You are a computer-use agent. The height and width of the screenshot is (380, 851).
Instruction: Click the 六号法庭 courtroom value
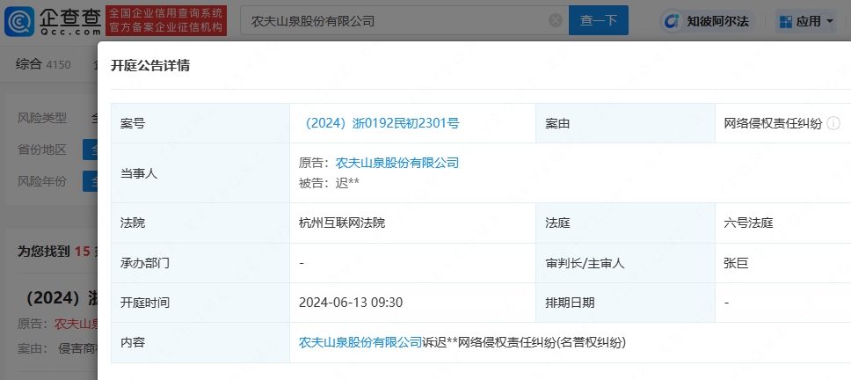tap(748, 223)
